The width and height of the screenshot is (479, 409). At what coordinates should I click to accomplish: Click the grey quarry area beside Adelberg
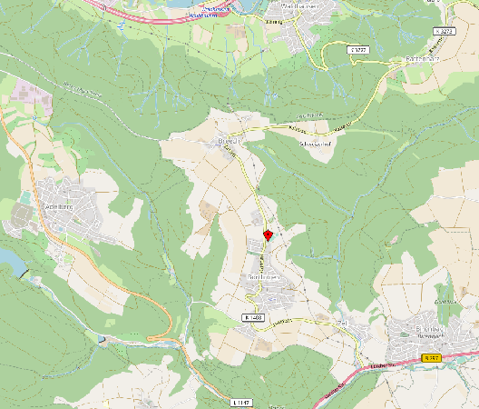(22, 214)
